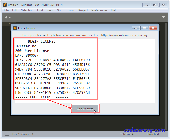Minimize the Sublime Text main window
170x139 pixels.
(146, 5)
